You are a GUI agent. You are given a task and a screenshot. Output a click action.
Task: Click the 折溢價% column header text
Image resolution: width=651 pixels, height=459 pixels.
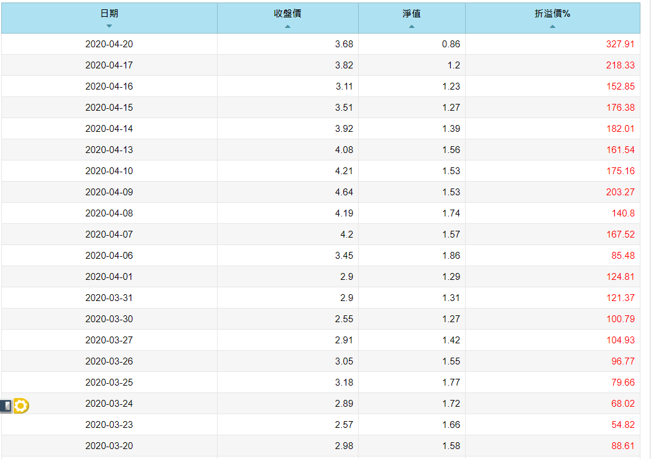pyautogui.click(x=552, y=14)
